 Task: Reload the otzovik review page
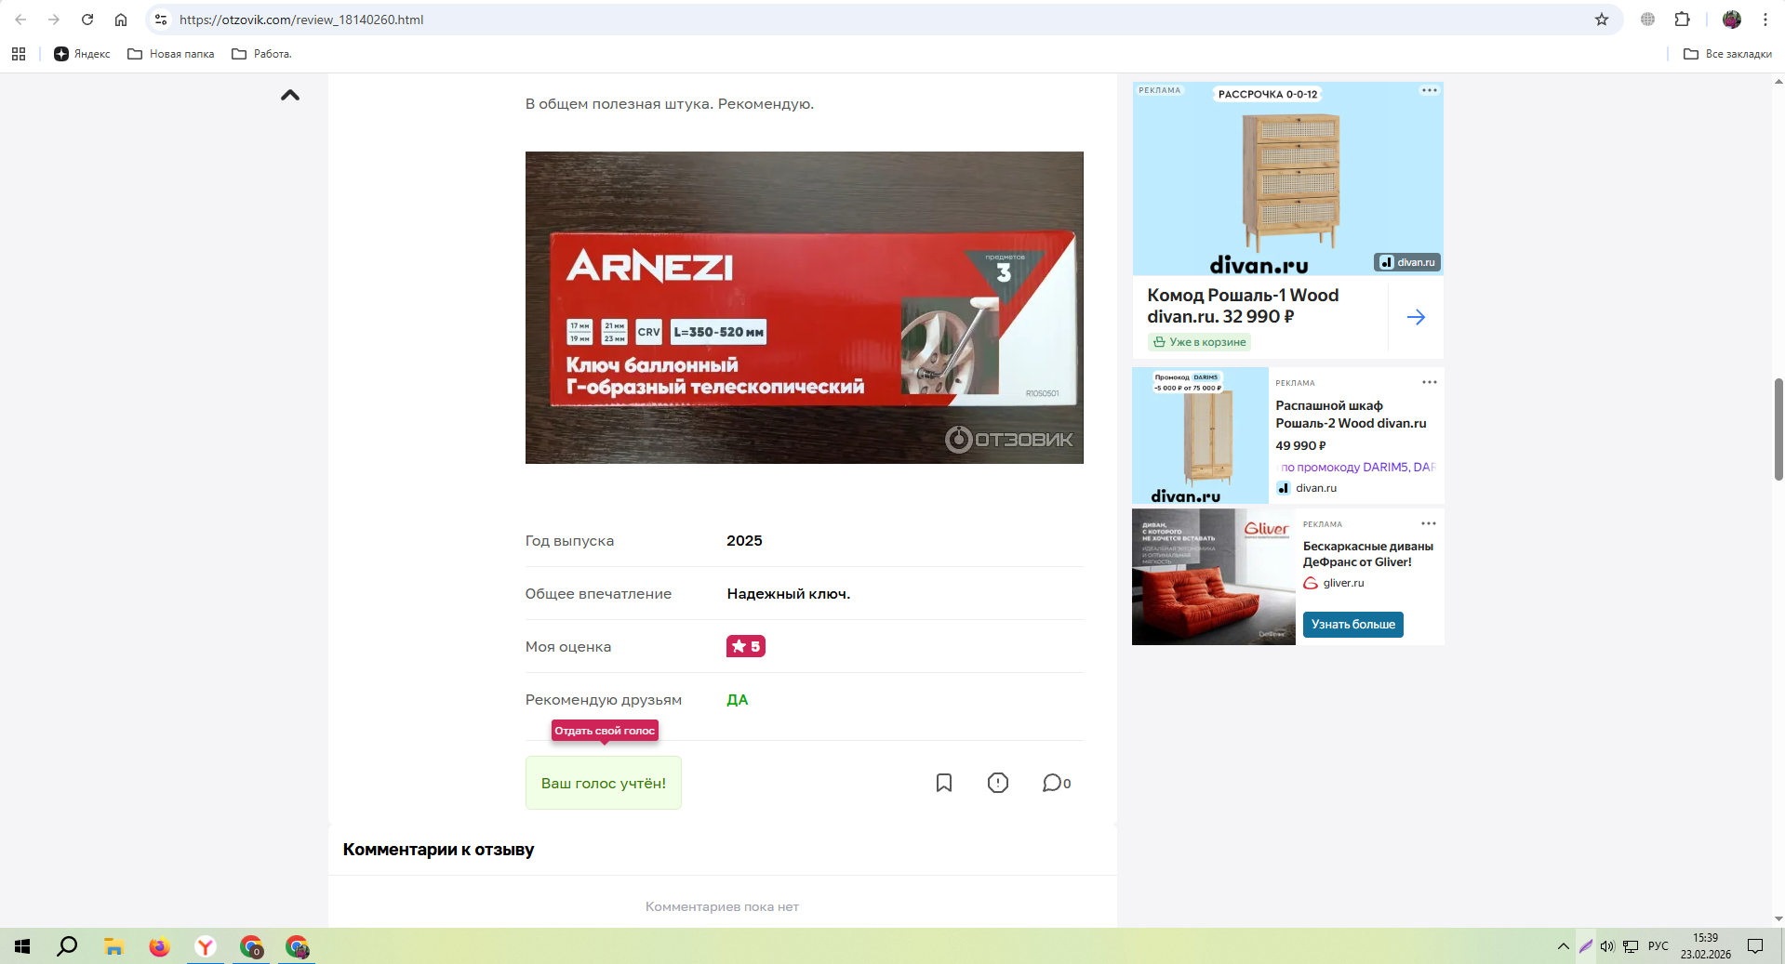[87, 20]
